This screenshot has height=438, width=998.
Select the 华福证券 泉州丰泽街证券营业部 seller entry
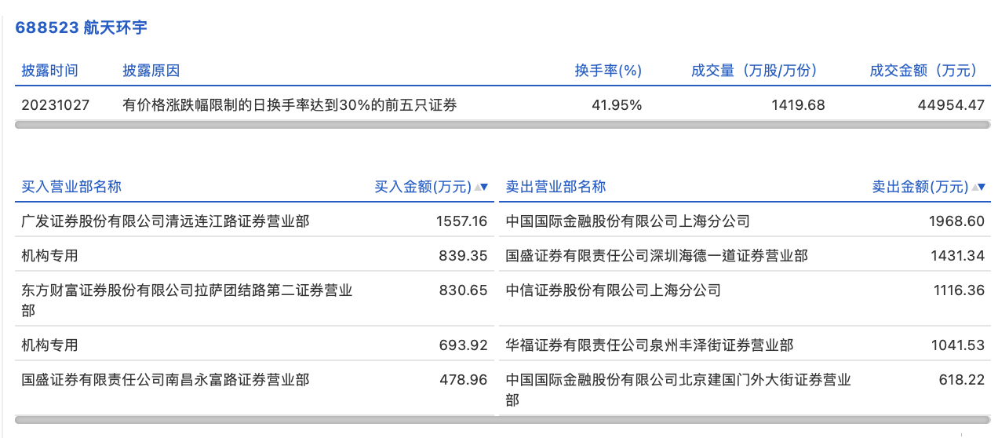click(650, 345)
